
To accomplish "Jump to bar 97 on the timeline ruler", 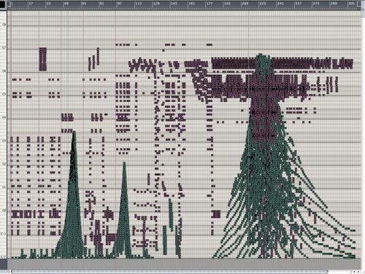I will [x=120, y=4].
